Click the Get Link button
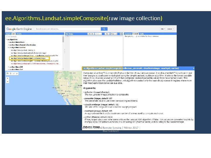The image size is (211, 158). coord(91,34)
